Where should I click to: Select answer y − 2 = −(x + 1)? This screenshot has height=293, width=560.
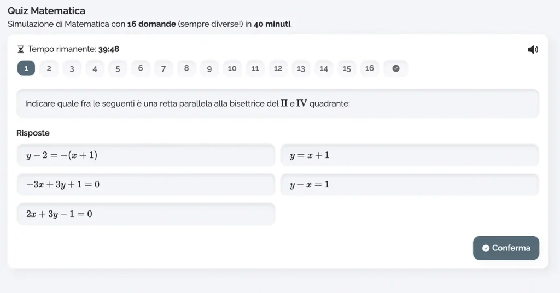(145, 155)
